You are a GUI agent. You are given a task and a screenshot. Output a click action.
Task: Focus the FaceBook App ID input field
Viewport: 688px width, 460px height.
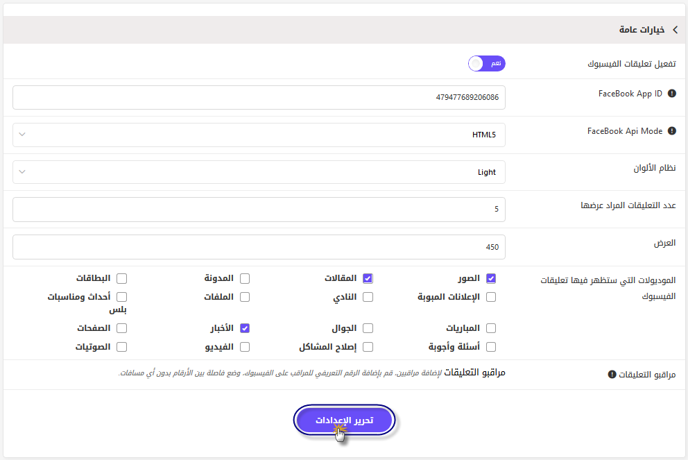(259, 97)
